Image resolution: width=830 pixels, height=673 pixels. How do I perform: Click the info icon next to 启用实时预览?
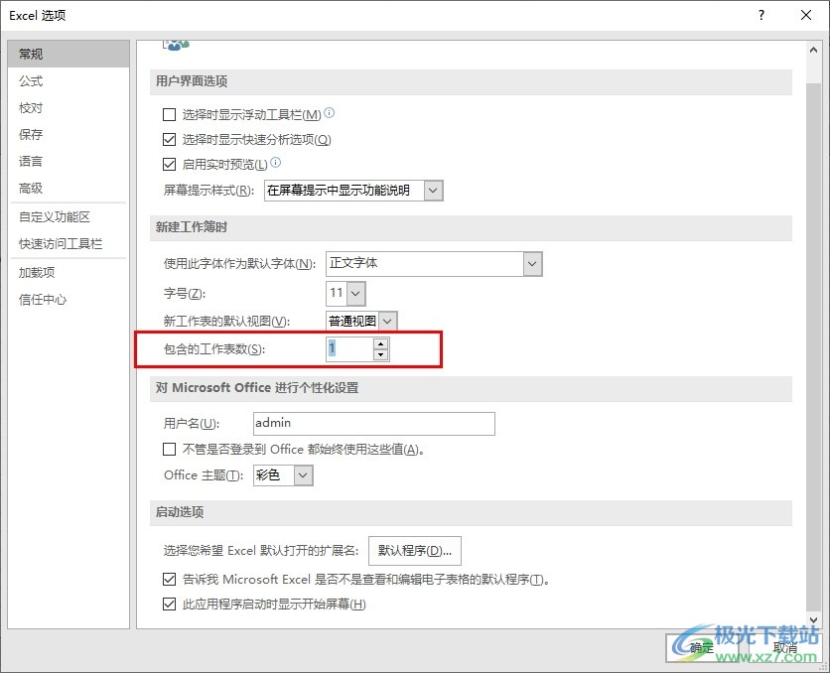click(x=276, y=163)
